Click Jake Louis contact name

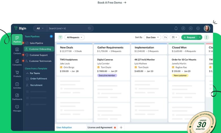pyautogui.click(x=65, y=63)
